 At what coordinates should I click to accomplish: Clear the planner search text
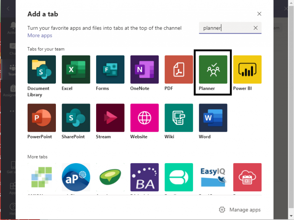coord(256,28)
